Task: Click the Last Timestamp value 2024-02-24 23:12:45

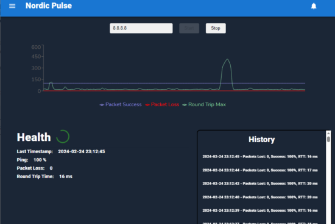Action: (82, 151)
